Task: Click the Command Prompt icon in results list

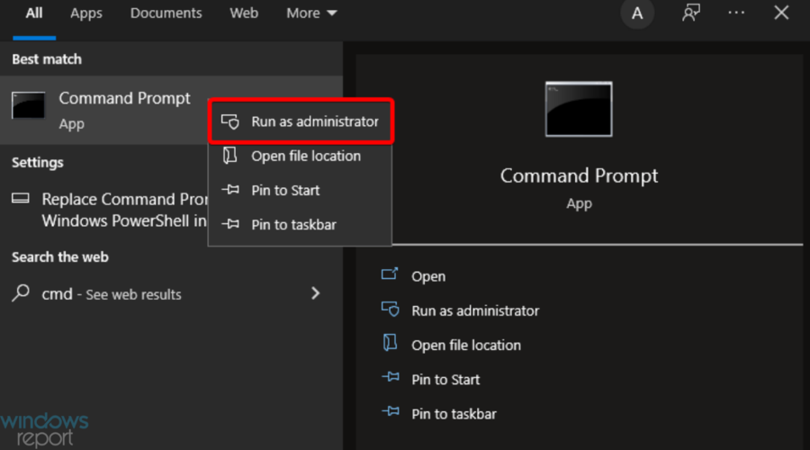Action: (29, 105)
